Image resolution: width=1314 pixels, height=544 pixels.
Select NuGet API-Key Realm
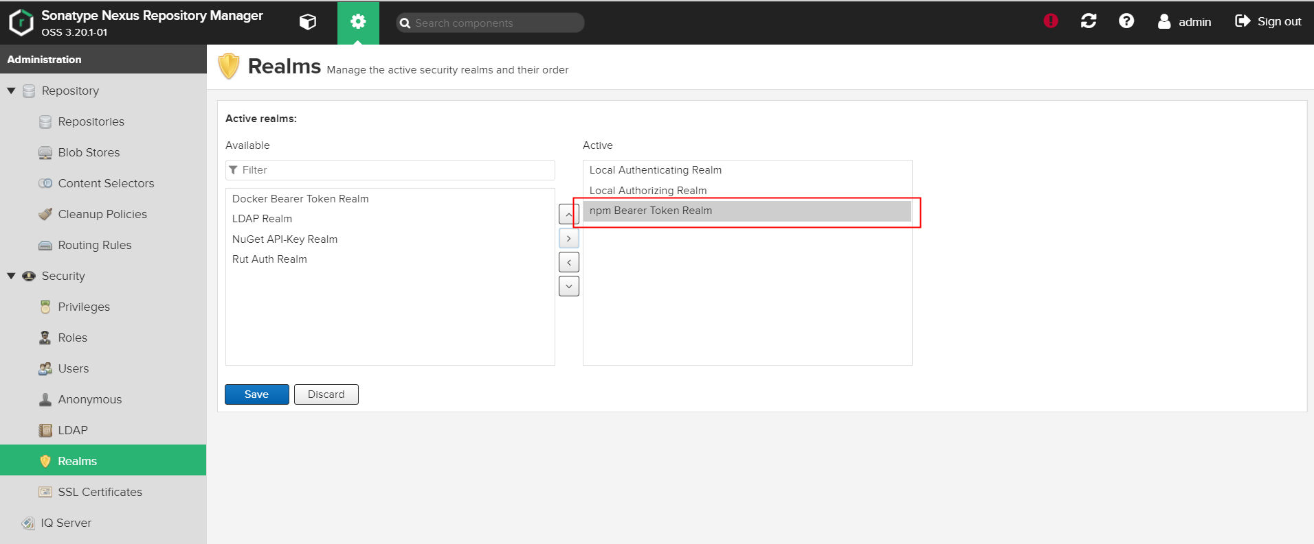[390, 239]
